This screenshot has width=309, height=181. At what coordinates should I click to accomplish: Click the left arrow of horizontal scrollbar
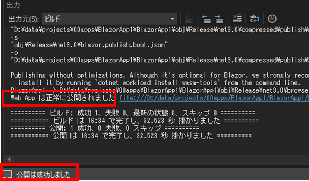[7, 159]
